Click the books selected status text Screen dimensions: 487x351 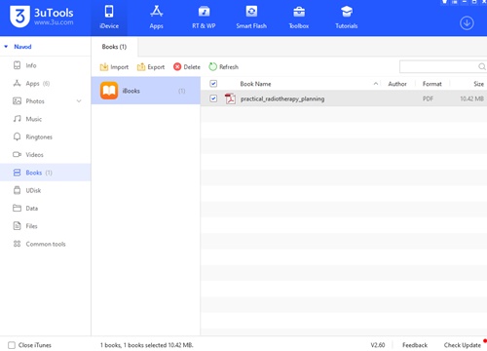click(147, 345)
